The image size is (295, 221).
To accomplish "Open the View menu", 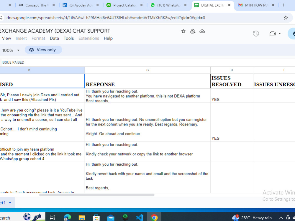I will pyautogui.click(x=6, y=38).
